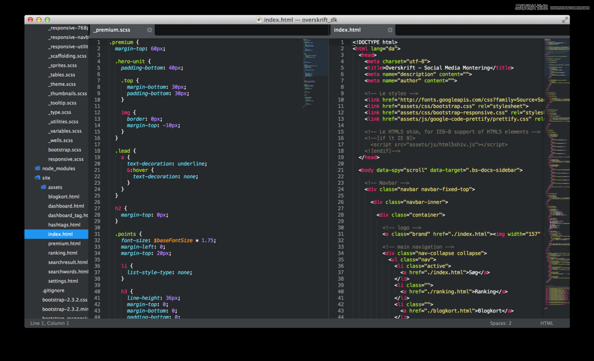Open responsive.scss in the sidebar

point(66,159)
